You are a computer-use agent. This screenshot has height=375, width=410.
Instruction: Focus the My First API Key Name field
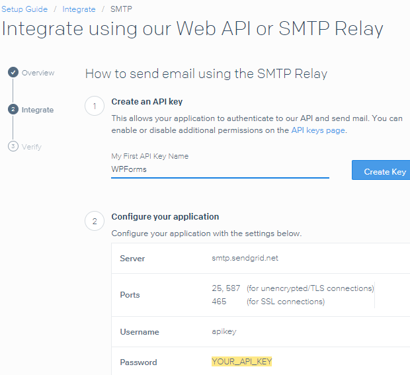pyautogui.click(x=220, y=169)
